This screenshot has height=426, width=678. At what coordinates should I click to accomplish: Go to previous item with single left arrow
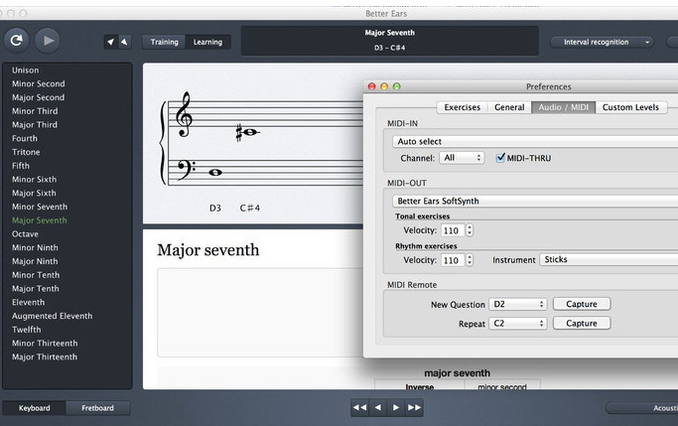[377, 407]
